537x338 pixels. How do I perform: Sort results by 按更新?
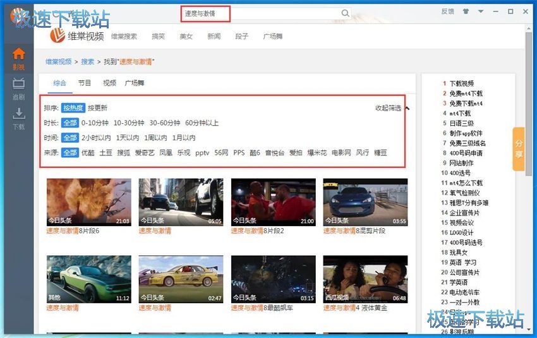(x=97, y=108)
